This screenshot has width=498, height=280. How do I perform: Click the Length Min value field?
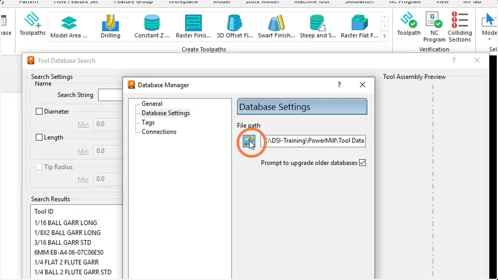pyautogui.click(x=108, y=151)
